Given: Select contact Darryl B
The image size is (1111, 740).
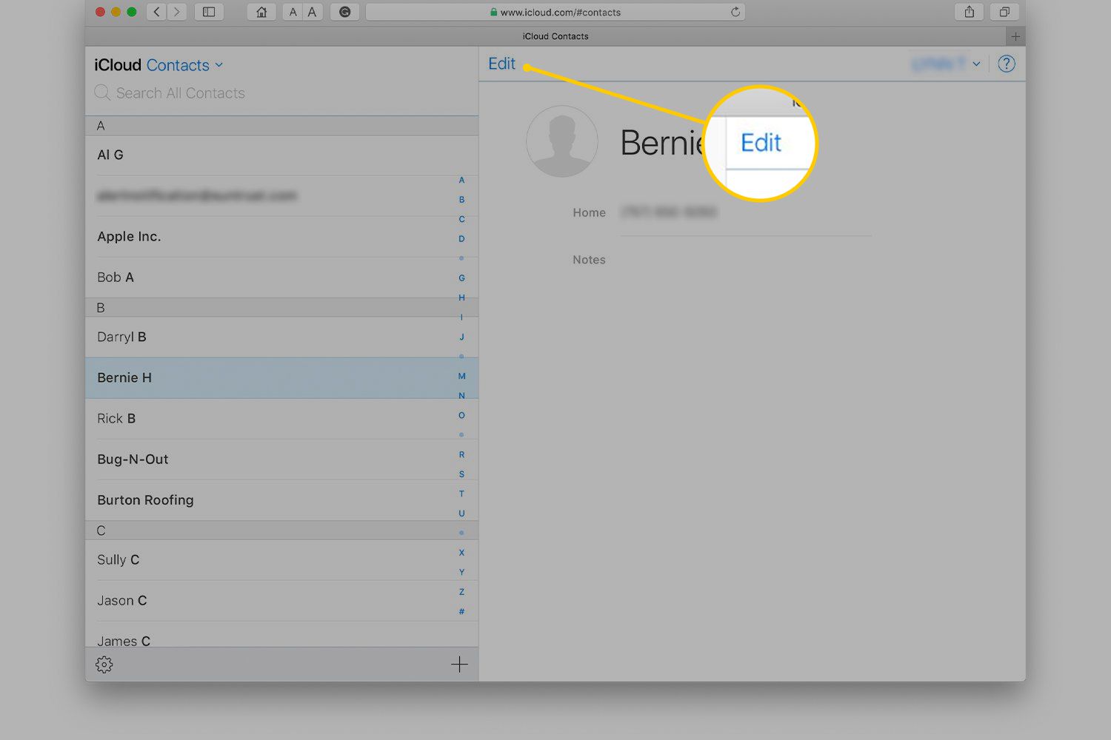Looking at the screenshot, I should coord(281,337).
